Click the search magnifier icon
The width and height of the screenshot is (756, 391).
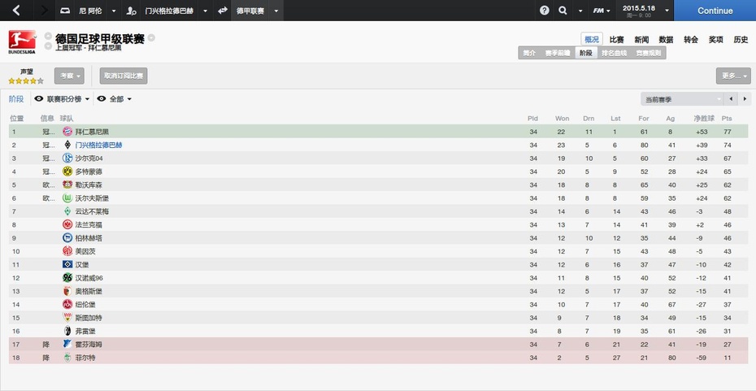(x=563, y=11)
